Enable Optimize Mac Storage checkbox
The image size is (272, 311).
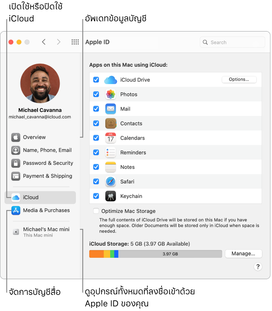[96, 211]
